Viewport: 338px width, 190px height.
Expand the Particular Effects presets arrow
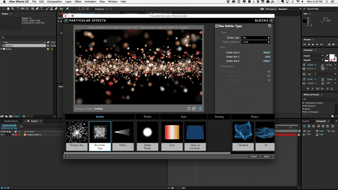(x=66, y=20)
